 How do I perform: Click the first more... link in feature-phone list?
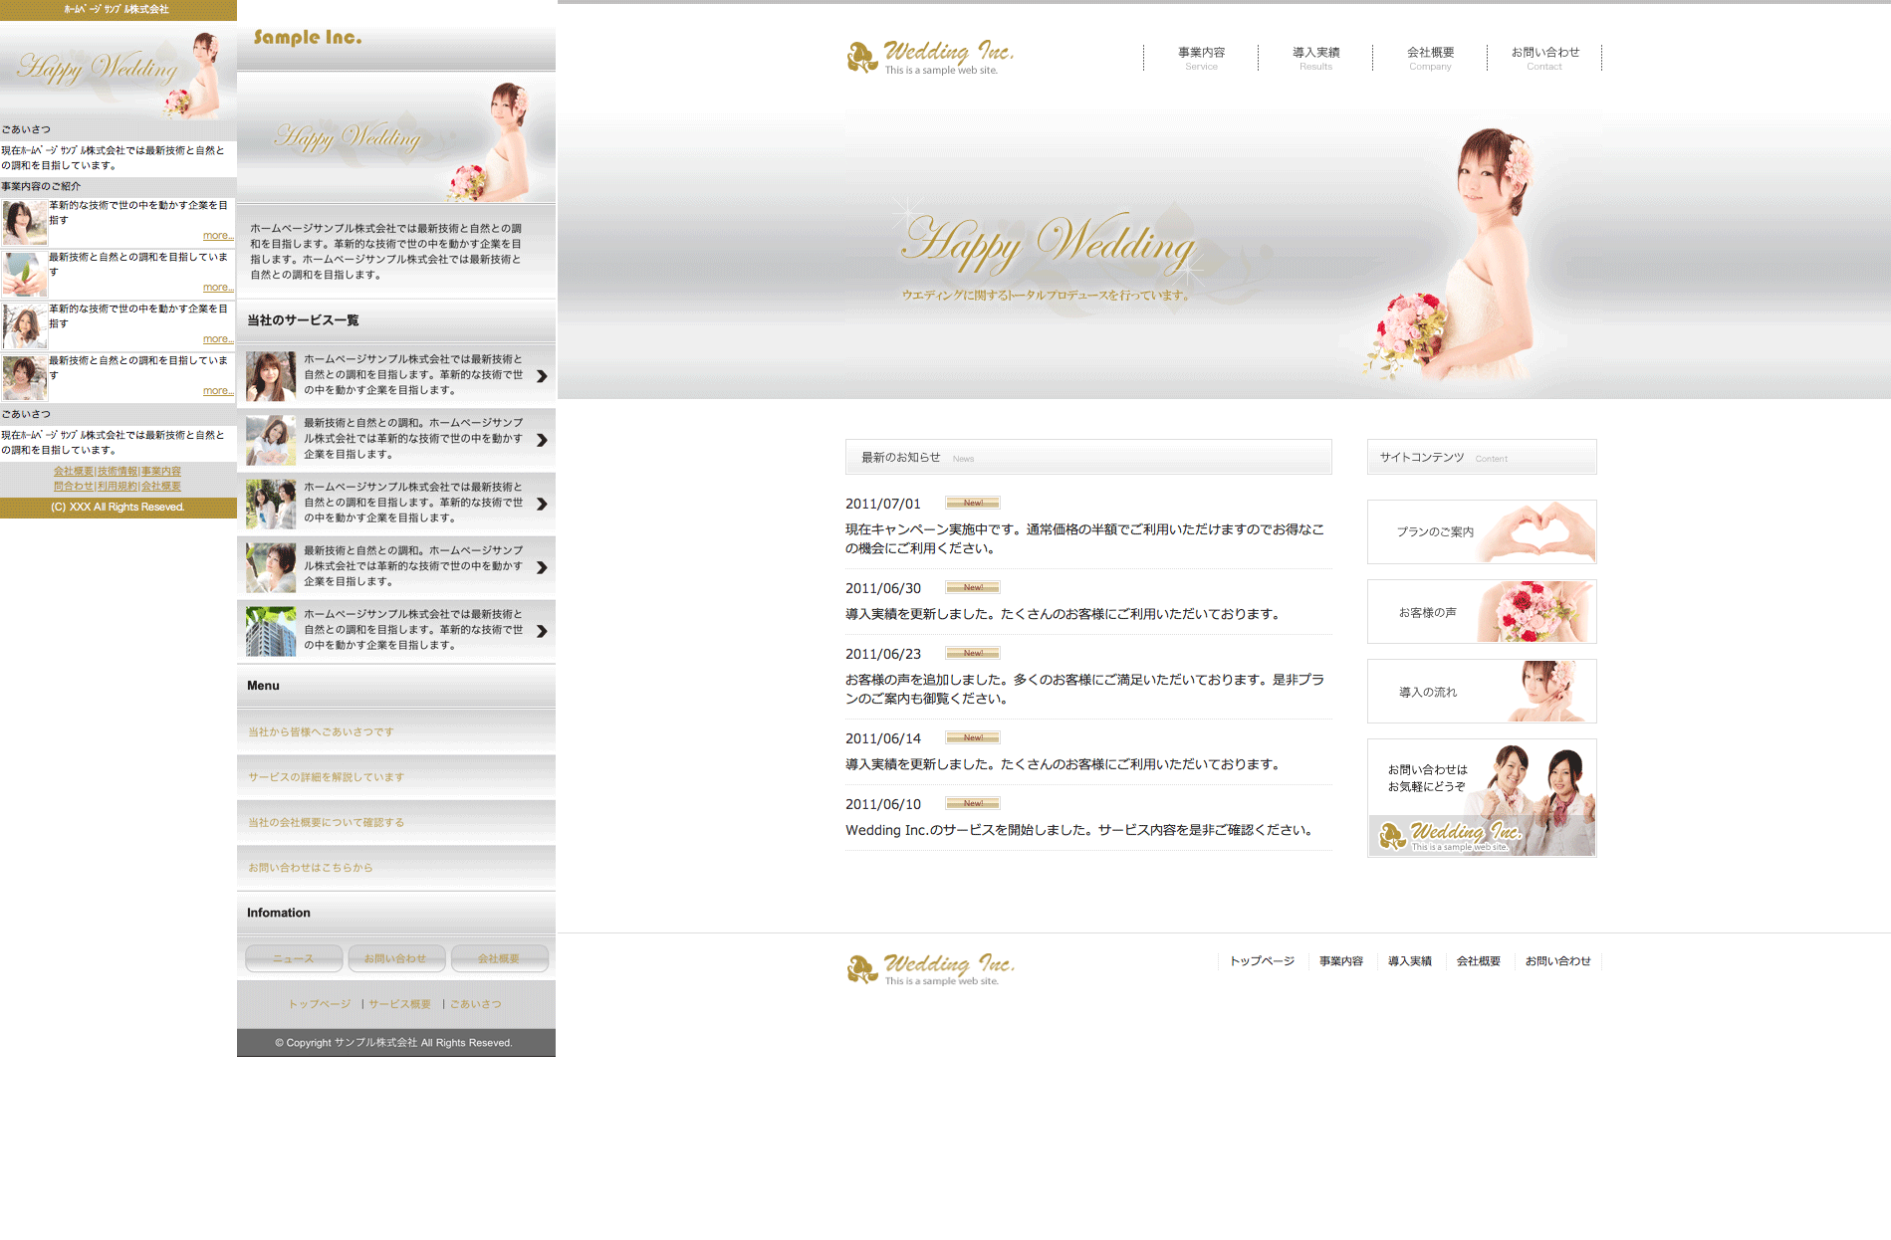(x=217, y=236)
